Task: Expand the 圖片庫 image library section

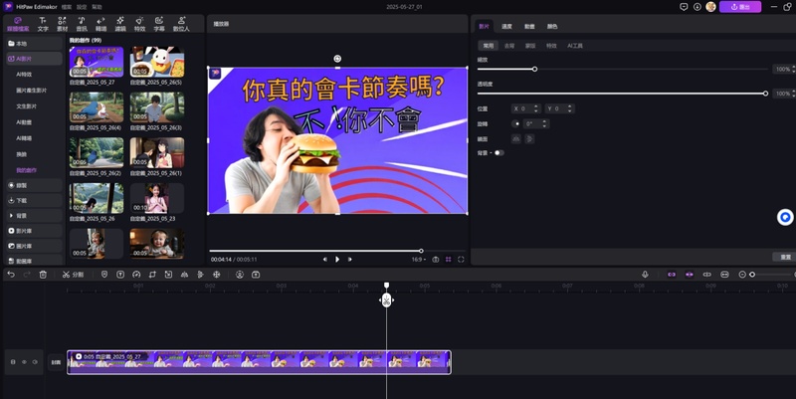Action: (34, 246)
